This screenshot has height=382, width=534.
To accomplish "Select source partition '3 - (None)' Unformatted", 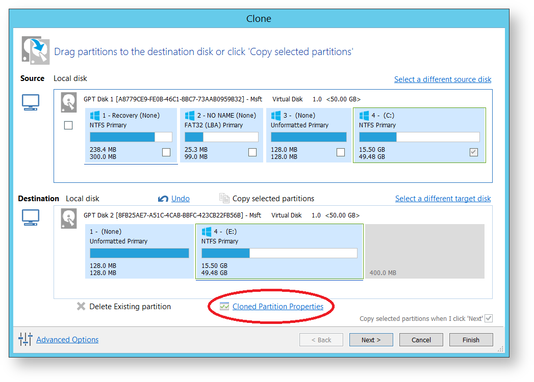I will point(309,135).
